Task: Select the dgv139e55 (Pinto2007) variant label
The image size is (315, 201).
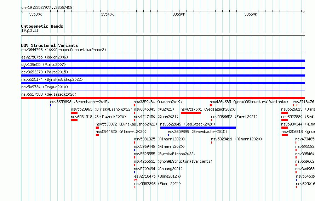Action: (x=44, y=65)
